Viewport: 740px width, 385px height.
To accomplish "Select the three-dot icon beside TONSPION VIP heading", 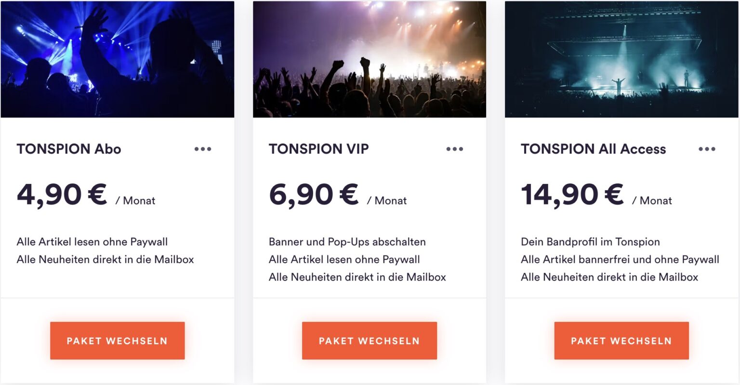I will (x=455, y=149).
